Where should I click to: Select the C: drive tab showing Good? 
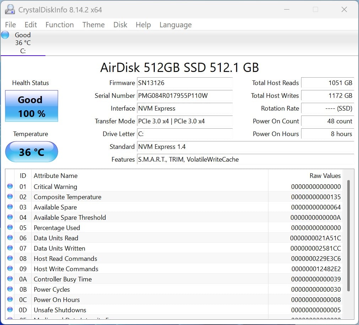[23, 43]
